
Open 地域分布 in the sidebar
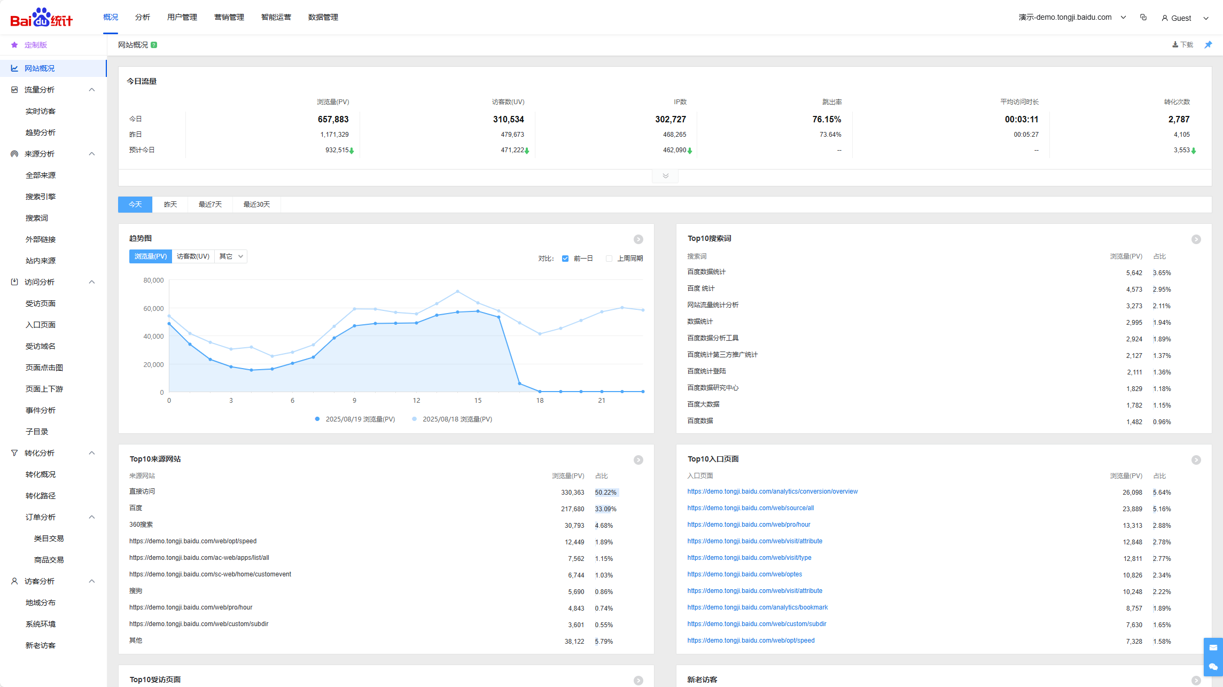coord(41,603)
